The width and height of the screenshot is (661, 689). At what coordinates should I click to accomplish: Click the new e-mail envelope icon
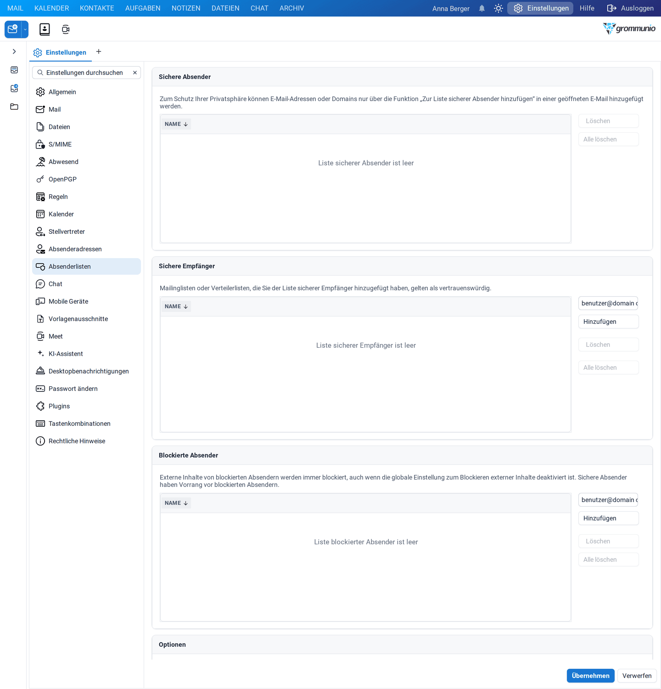point(13,29)
